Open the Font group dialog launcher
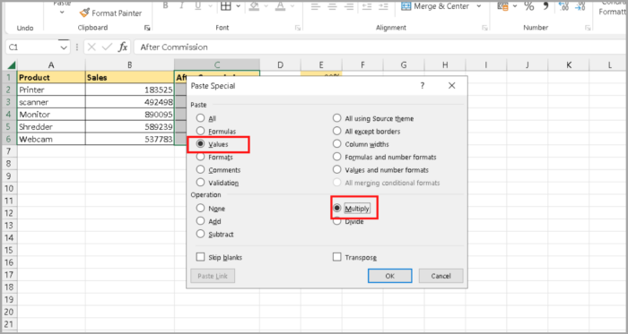Viewport: 628px width, 334px height. (298, 28)
